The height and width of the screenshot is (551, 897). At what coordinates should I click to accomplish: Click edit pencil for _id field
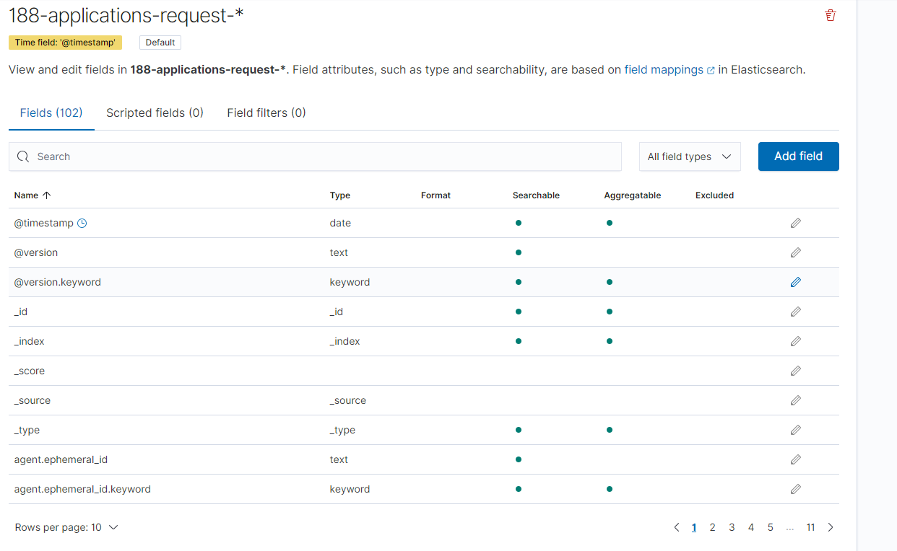click(x=795, y=312)
